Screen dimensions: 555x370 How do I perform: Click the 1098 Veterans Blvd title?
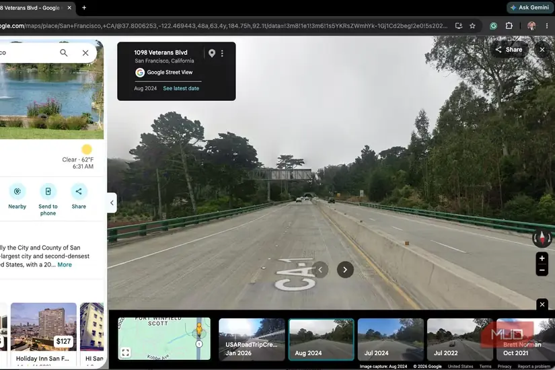coord(160,52)
